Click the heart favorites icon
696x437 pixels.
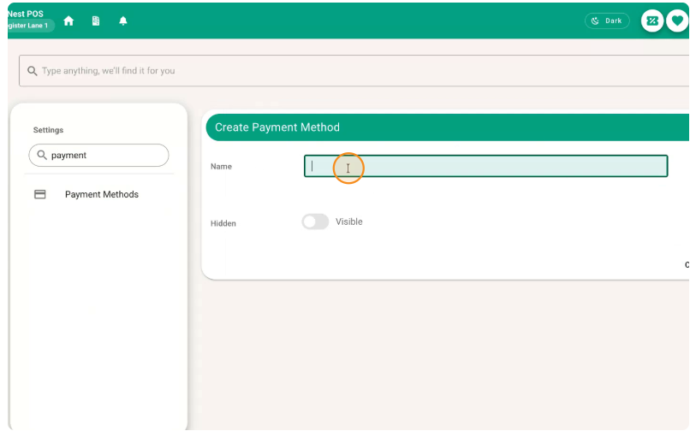pyautogui.click(x=677, y=21)
